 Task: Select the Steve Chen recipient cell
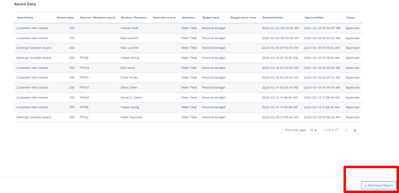(x=129, y=88)
